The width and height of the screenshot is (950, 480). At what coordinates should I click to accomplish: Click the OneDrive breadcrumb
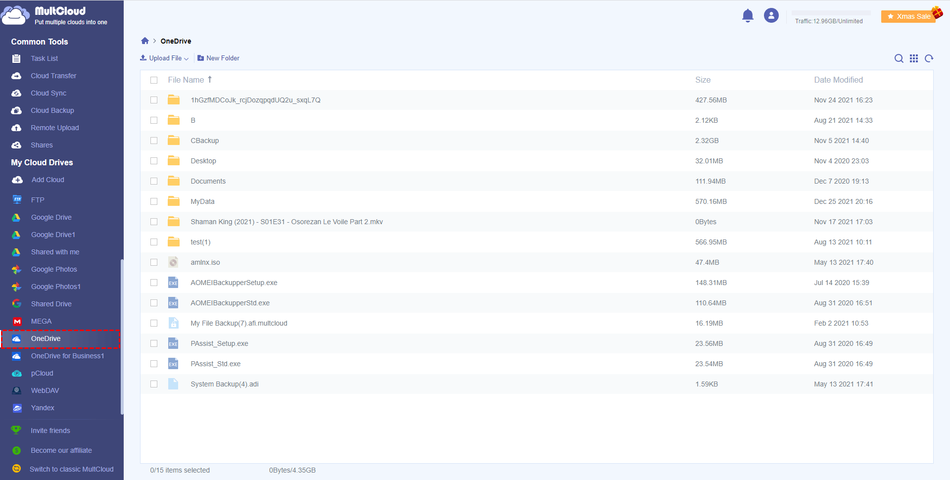176,41
